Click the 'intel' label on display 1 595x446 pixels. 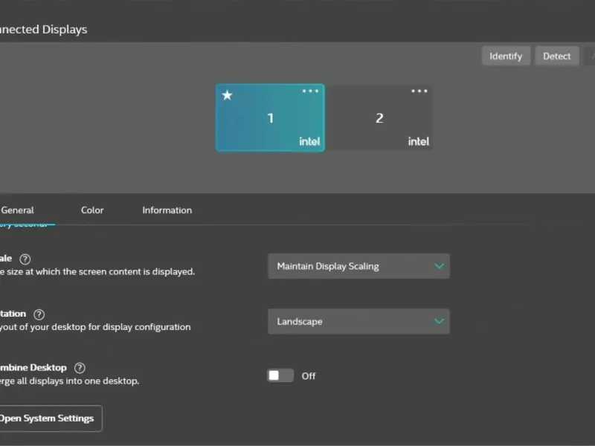pos(309,141)
